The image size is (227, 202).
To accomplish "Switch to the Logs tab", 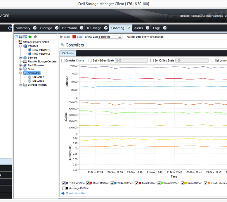I will pos(157,28).
